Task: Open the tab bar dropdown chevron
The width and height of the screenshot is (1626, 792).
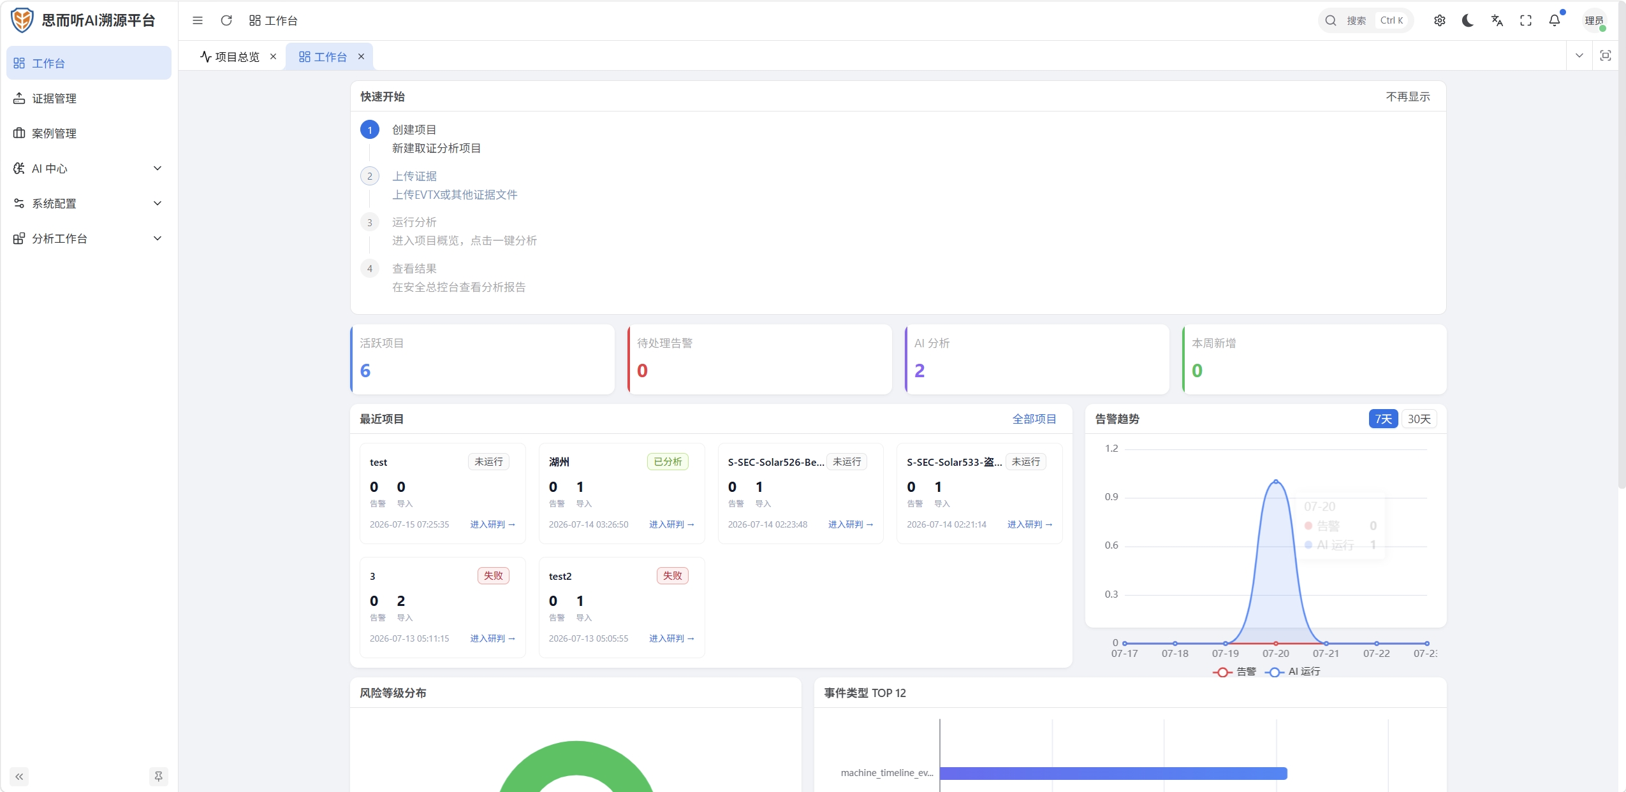Action: pyautogui.click(x=1579, y=55)
